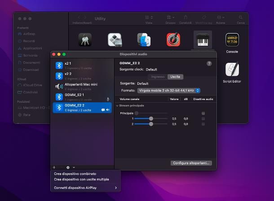Switch to the Ingresso tab
274x201 pixels.
tap(158, 77)
